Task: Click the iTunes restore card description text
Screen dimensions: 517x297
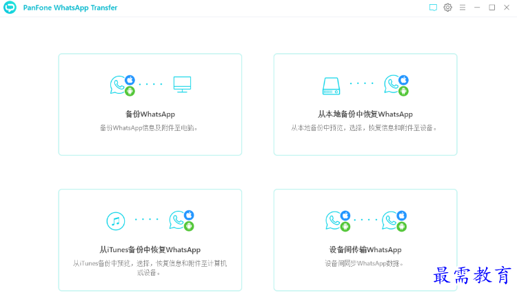Action: click(x=150, y=267)
